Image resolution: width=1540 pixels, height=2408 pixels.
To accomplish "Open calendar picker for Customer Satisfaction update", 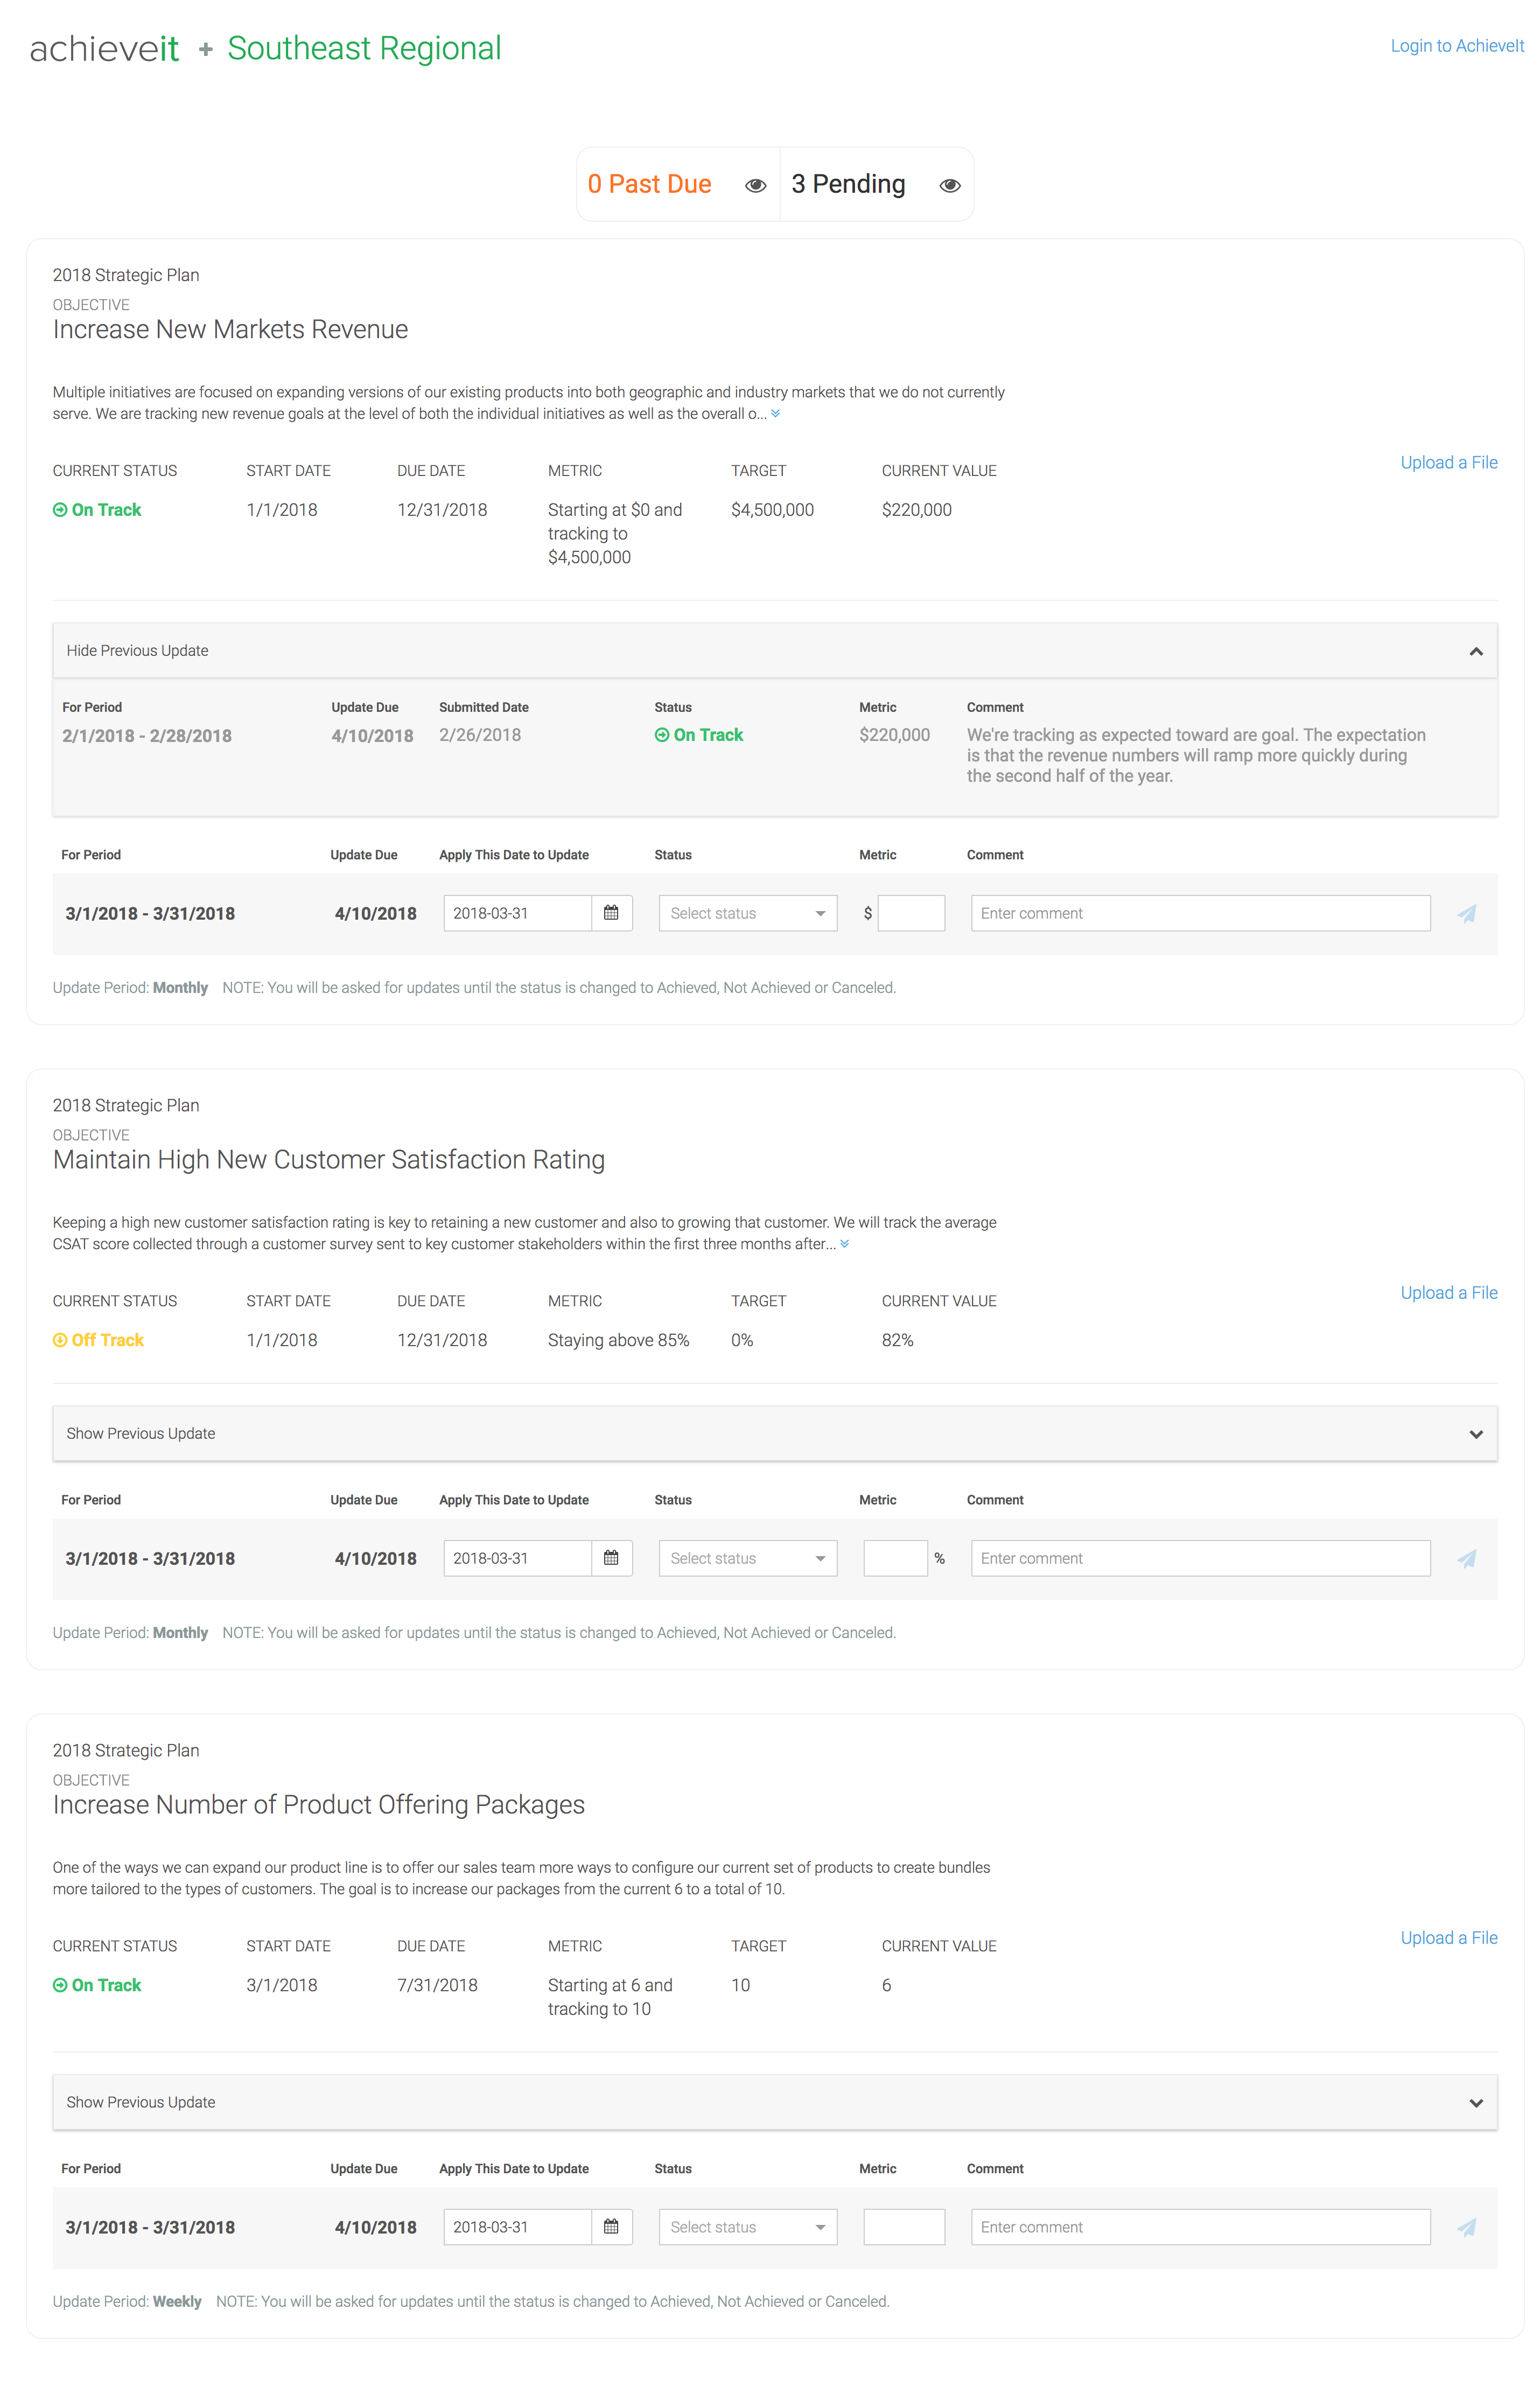I will 611,1558.
